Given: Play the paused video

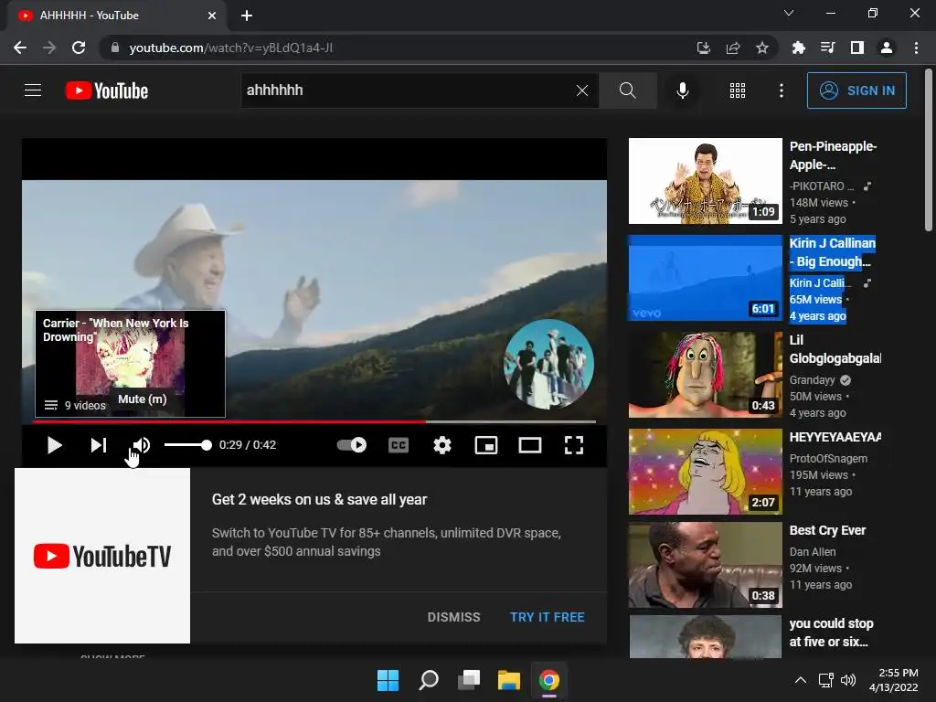Looking at the screenshot, I should (x=54, y=445).
